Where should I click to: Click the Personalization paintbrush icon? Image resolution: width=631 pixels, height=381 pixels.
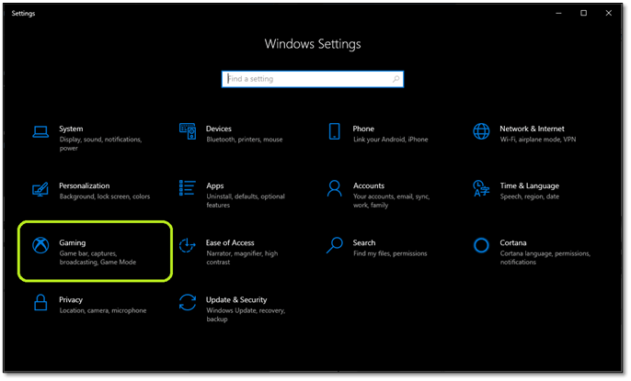pos(40,189)
